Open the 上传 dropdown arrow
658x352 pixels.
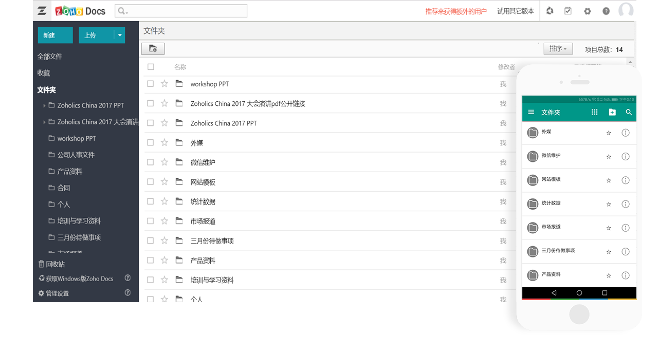[x=120, y=35]
